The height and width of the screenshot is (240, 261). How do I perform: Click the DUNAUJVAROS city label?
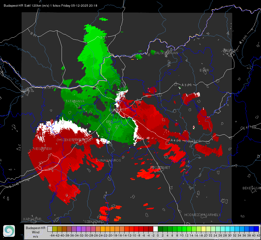109,160
